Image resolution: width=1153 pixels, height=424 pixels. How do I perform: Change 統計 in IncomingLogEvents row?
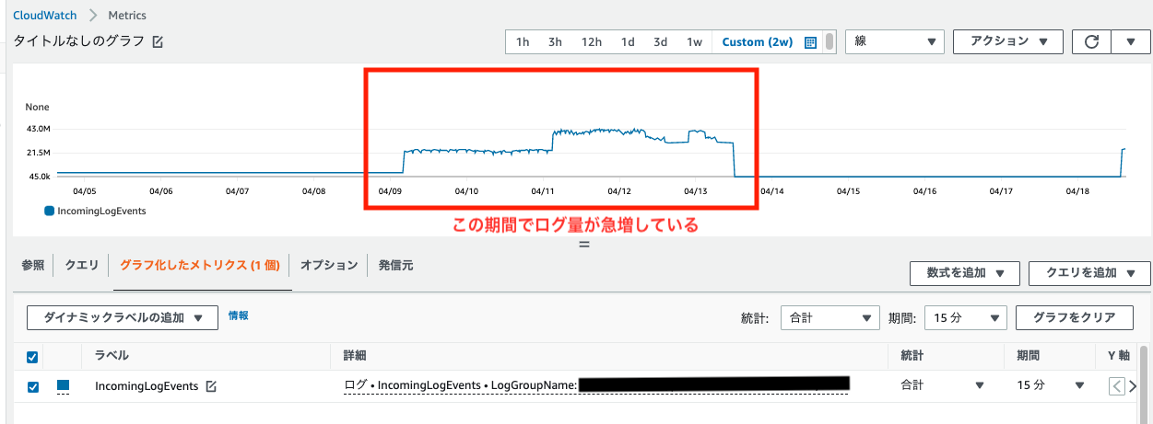[x=940, y=386]
